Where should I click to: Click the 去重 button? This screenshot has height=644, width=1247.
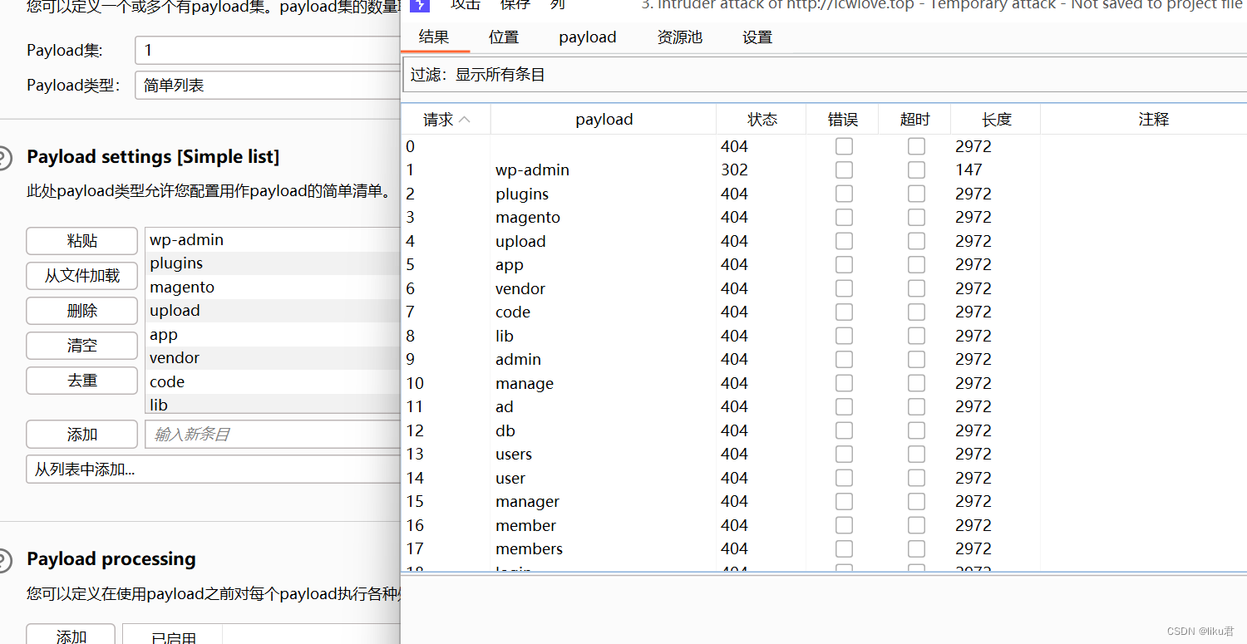click(82, 381)
